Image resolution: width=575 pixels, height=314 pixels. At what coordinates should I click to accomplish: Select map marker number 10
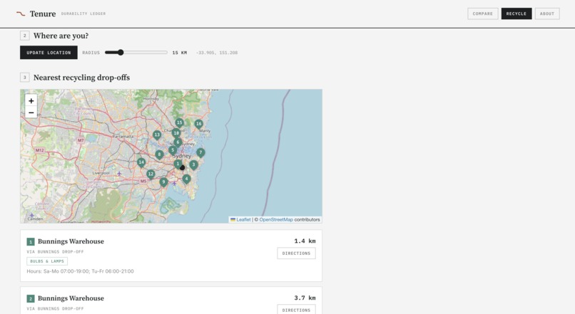(176, 133)
